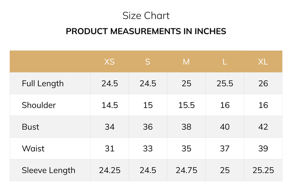
Task: Select the XS column header
Action: [x=109, y=62]
